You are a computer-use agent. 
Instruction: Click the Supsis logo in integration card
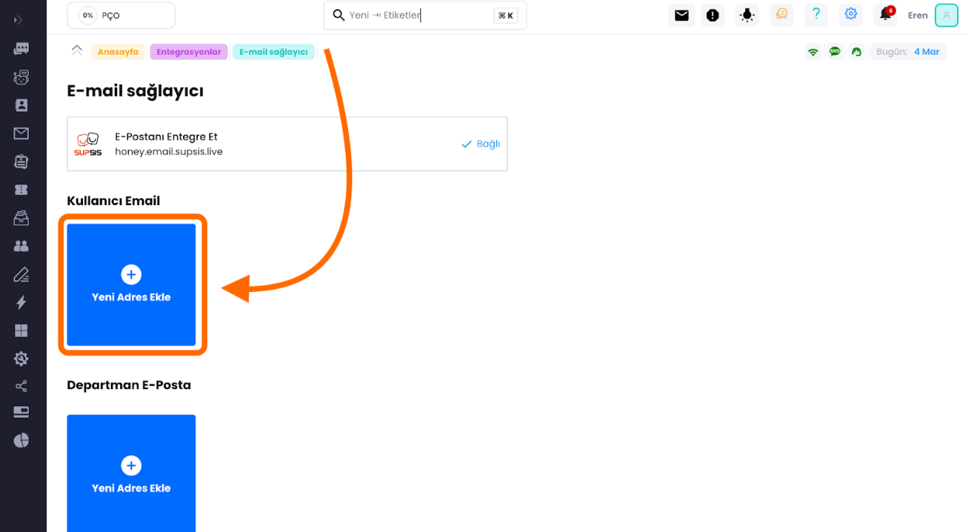click(88, 144)
